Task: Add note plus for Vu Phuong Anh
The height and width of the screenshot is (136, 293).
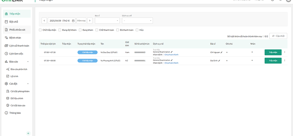Action: pos(227,61)
